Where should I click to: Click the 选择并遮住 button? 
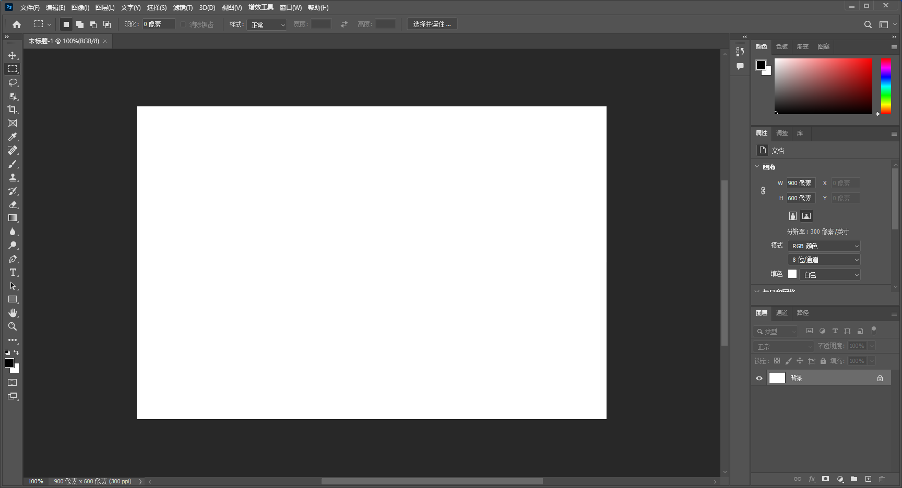click(432, 23)
